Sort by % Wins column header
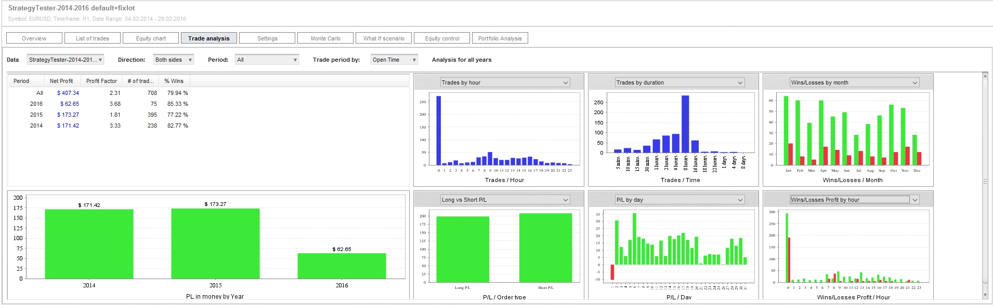993x305 pixels. click(x=174, y=81)
